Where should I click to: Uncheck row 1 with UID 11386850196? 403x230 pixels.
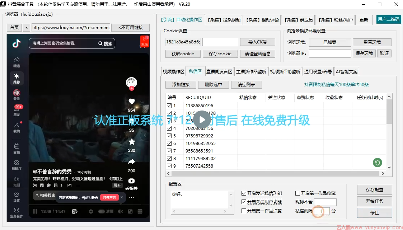click(x=169, y=105)
